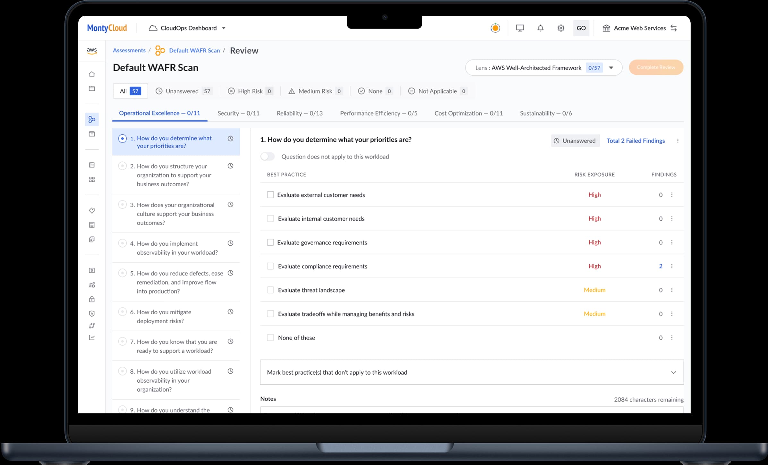Enable the 'Question does not apply' toggle

pos(267,156)
